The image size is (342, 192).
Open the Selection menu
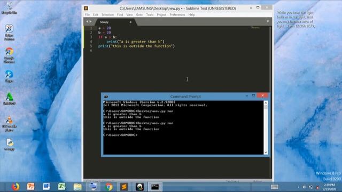(107, 15)
